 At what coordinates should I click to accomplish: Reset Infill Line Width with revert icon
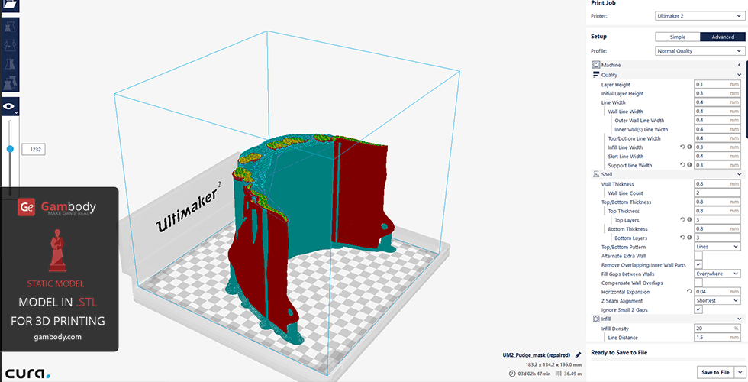[x=682, y=147]
